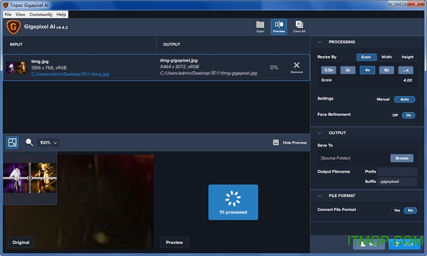Image resolution: width=427 pixels, height=256 pixels.
Task: Select Resize By Height
Action: pyautogui.click(x=407, y=57)
